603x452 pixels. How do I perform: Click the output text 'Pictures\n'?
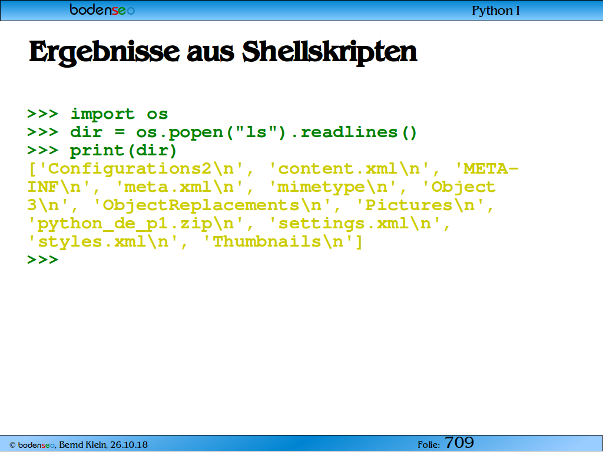420,205
